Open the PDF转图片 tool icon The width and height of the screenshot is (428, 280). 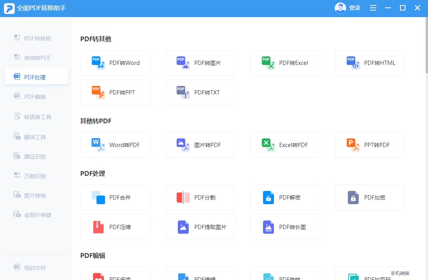pos(183,63)
